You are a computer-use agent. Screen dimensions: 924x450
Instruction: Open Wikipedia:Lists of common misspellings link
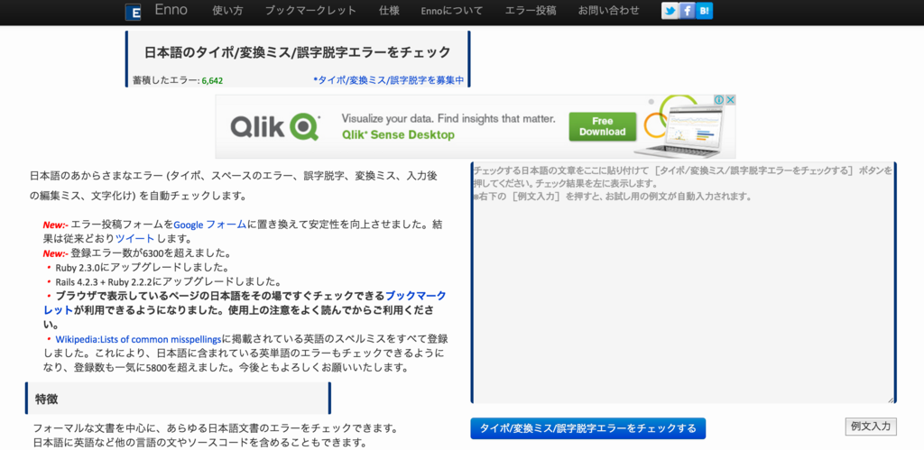pyautogui.click(x=138, y=339)
